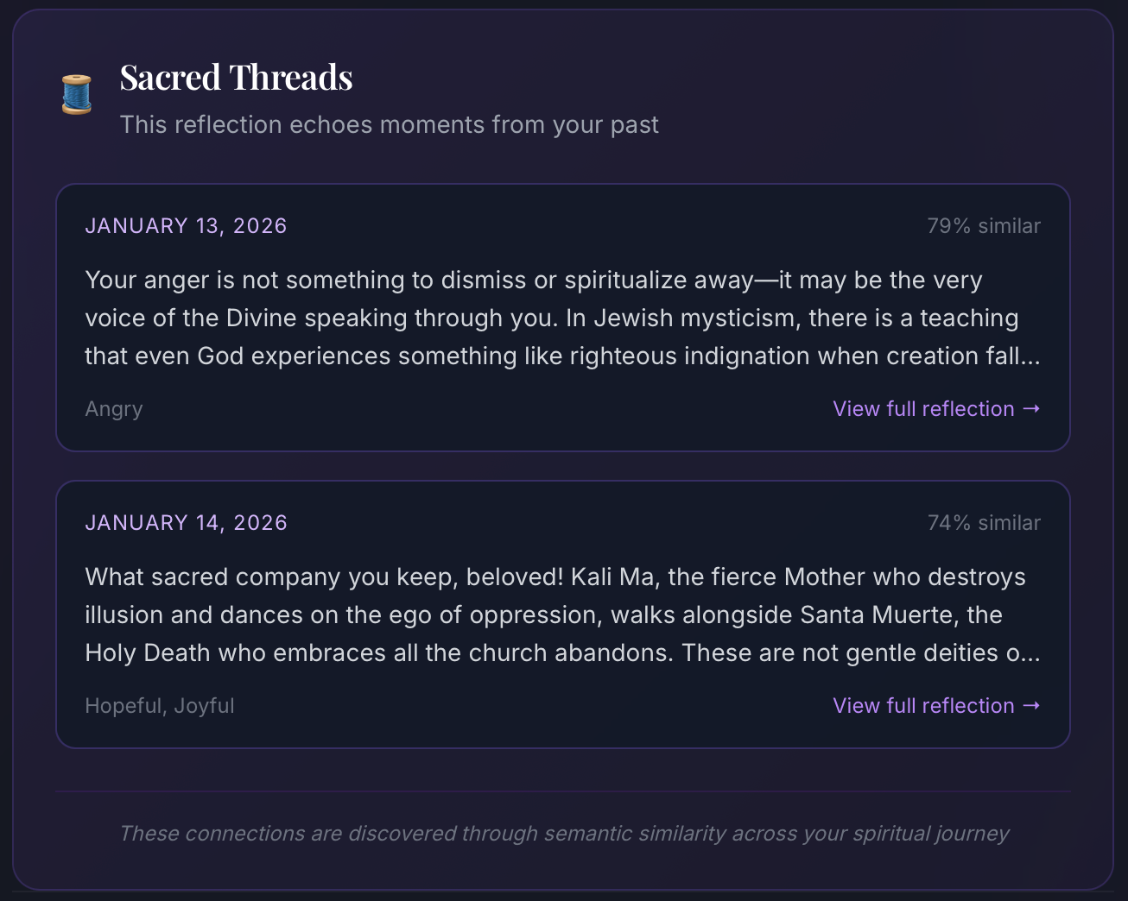Screen dimensions: 1128x901
Task: Click the 79% similar indicator
Action: coord(984,225)
